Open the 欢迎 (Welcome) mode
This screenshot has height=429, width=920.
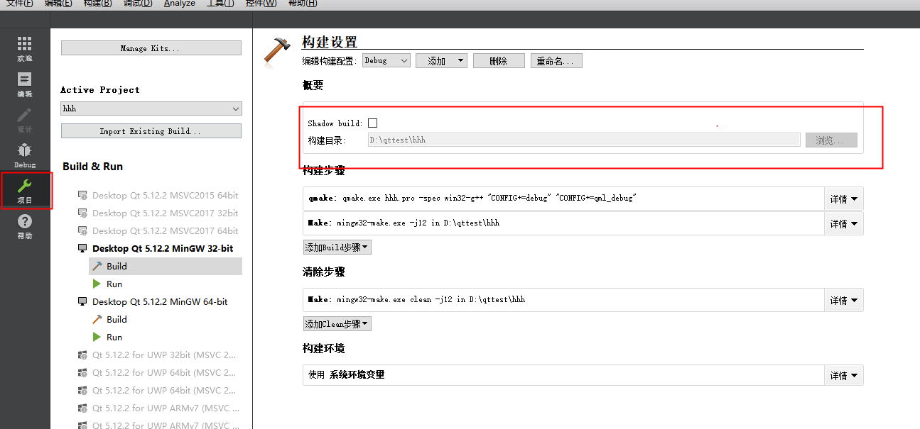pos(25,49)
